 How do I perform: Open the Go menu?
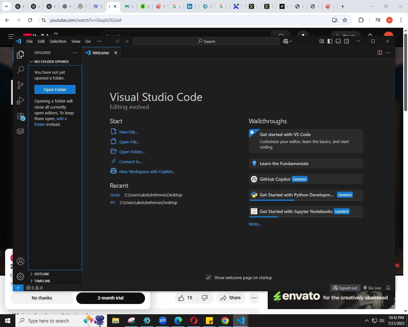point(88,41)
